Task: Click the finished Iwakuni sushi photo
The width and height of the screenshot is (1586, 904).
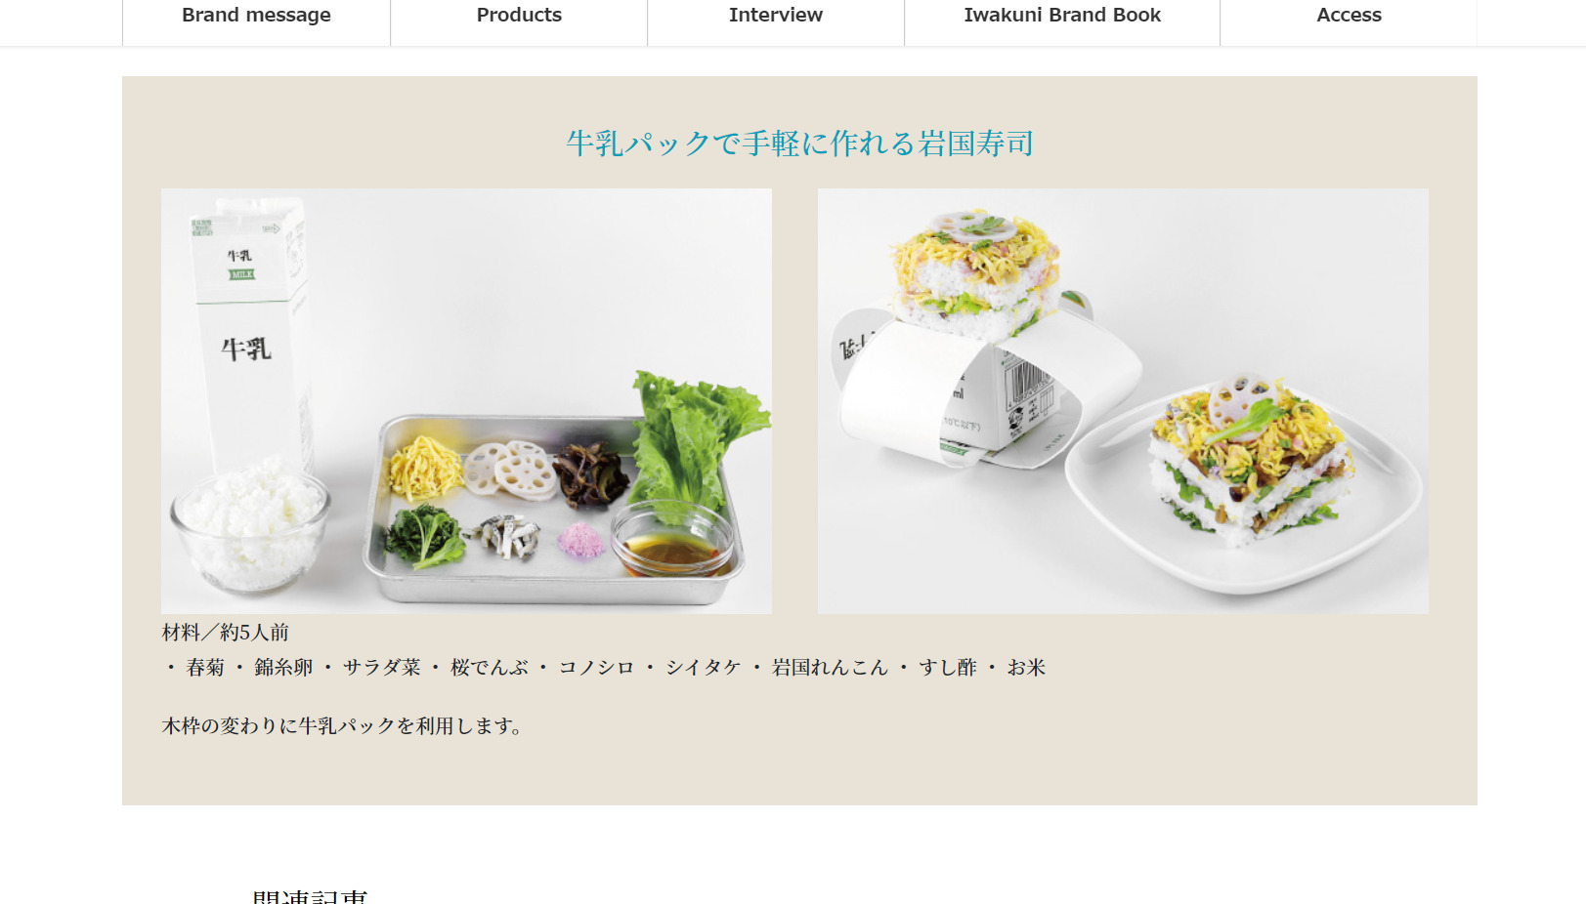Action: click(1123, 401)
